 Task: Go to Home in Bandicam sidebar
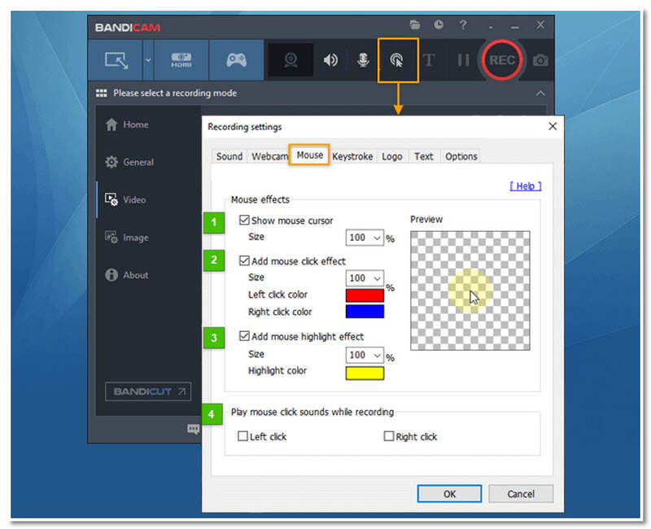[x=127, y=125]
